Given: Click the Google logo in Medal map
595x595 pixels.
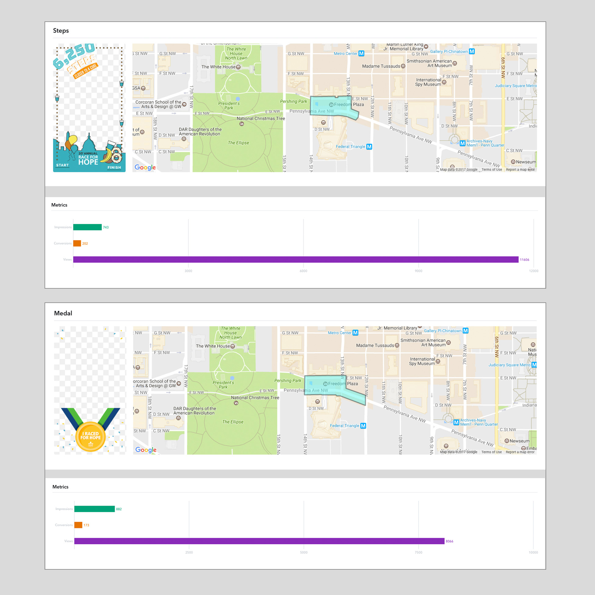Looking at the screenshot, I should tap(146, 450).
